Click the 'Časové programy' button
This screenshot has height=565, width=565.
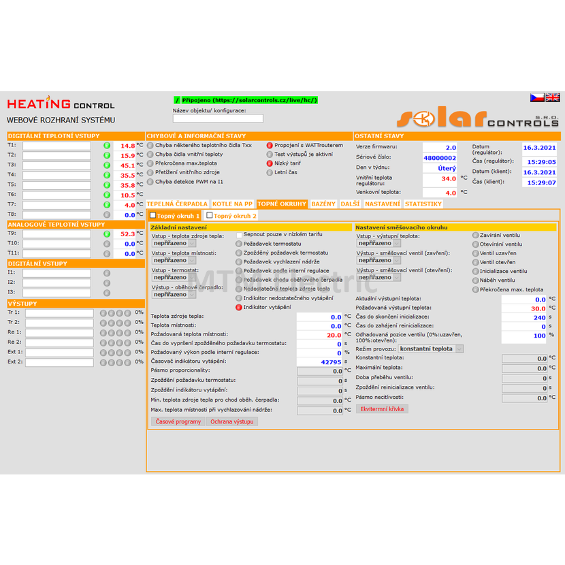tap(178, 421)
